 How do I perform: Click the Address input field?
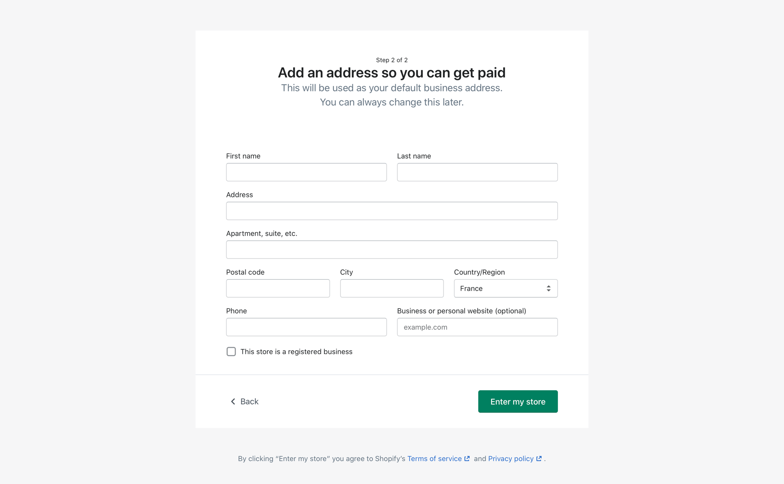click(392, 211)
